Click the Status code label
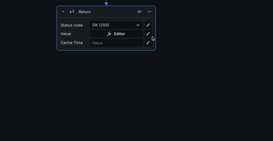Viewport: 273px width, 141px height. click(72, 25)
